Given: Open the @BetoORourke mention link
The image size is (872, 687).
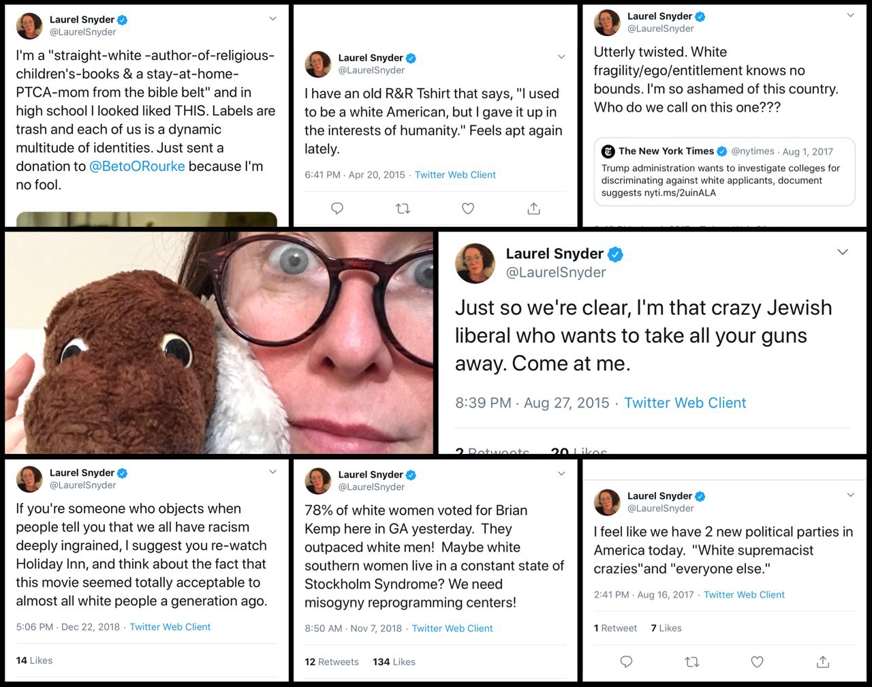Looking at the screenshot, I should pyautogui.click(x=137, y=166).
